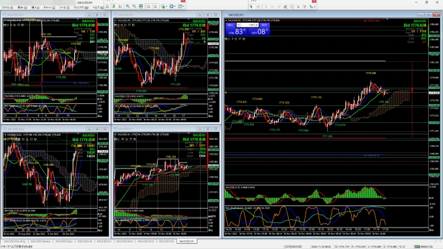Toggle the chart shift icon

pos(156,7)
